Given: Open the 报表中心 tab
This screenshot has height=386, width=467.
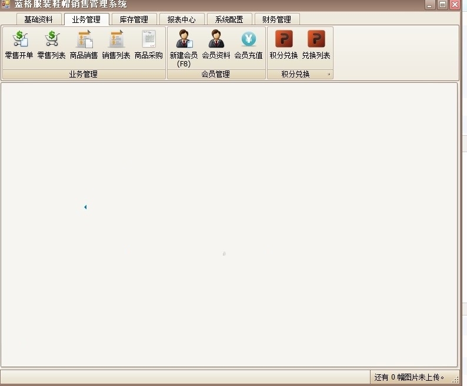Looking at the screenshot, I should pos(181,19).
